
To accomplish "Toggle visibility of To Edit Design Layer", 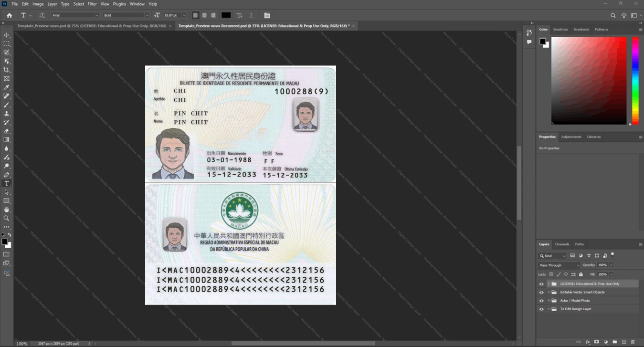I will click(541, 309).
